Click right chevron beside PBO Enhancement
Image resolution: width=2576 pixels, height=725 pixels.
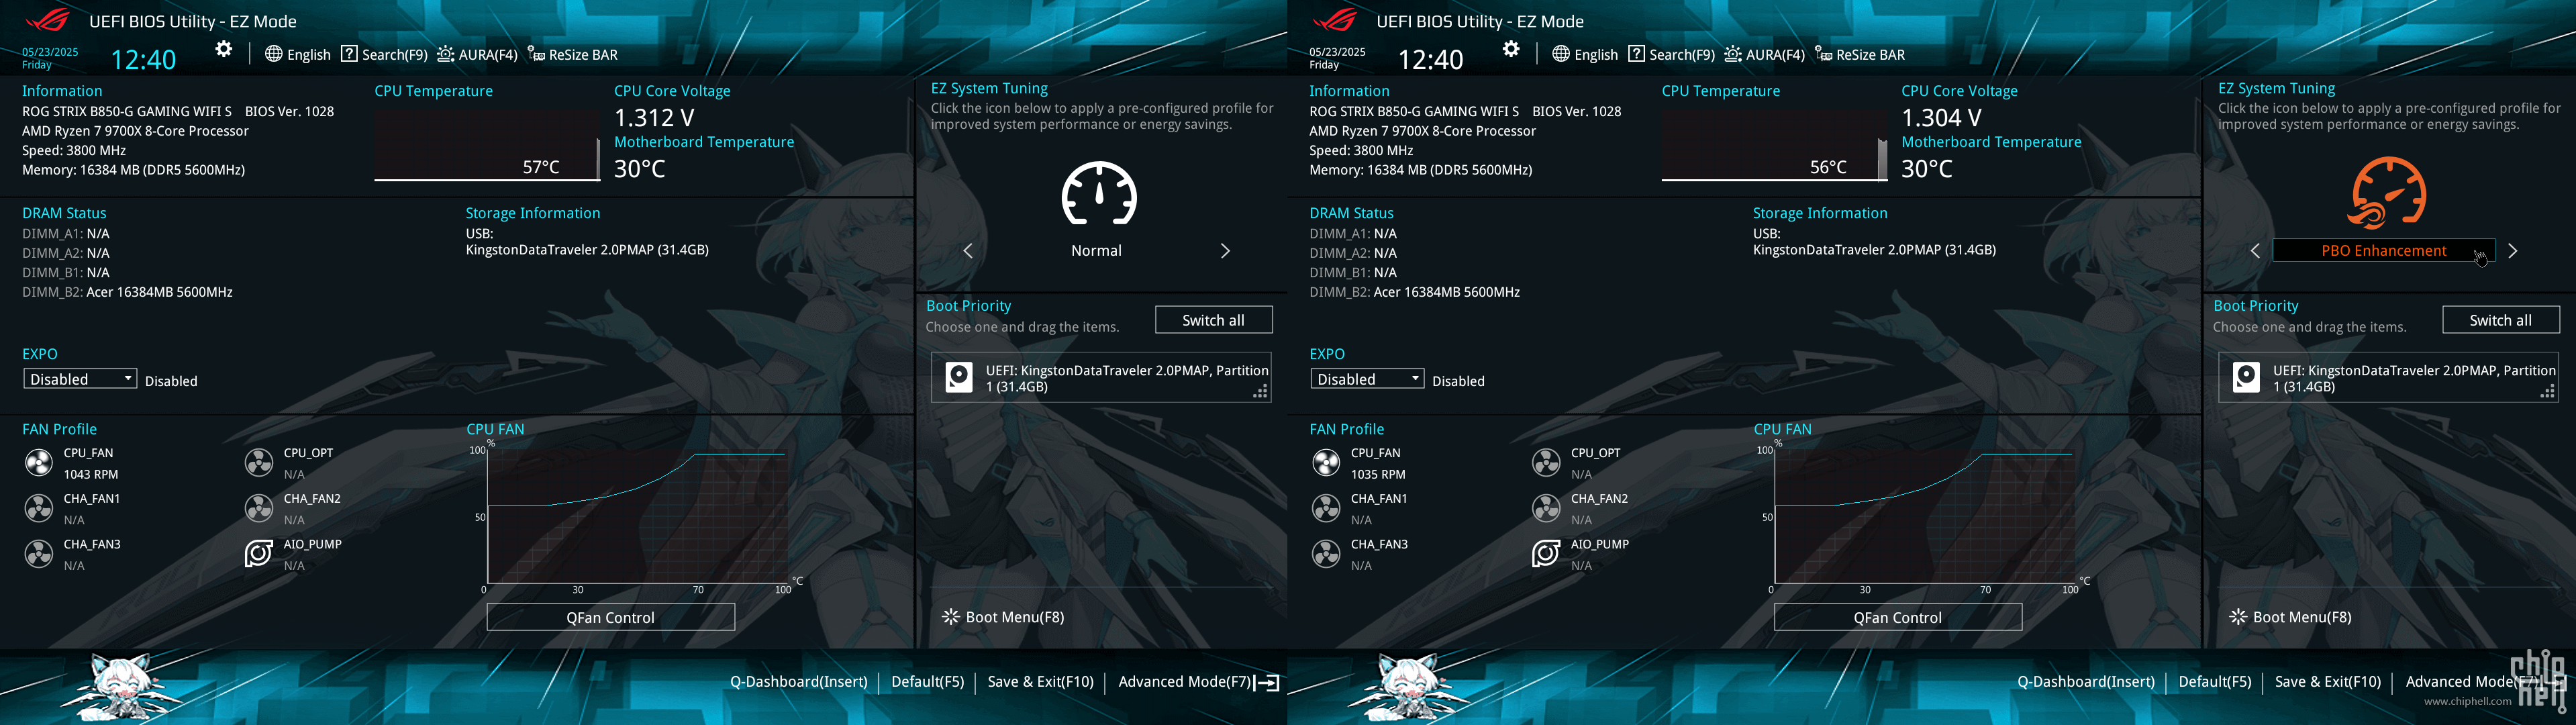(2512, 251)
